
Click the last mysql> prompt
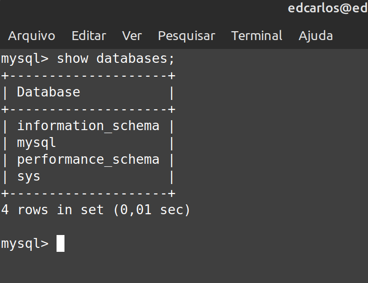coord(25,243)
